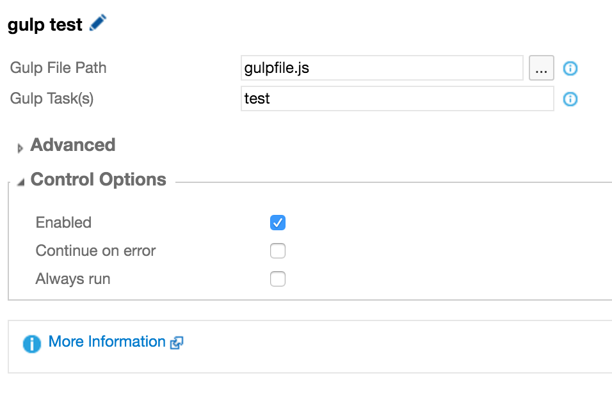
Task: Enable the Continue on error checkbox
Action: pyautogui.click(x=278, y=251)
